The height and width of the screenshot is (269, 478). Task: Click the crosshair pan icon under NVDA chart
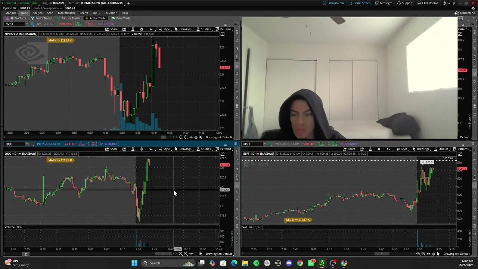click(196, 137)
